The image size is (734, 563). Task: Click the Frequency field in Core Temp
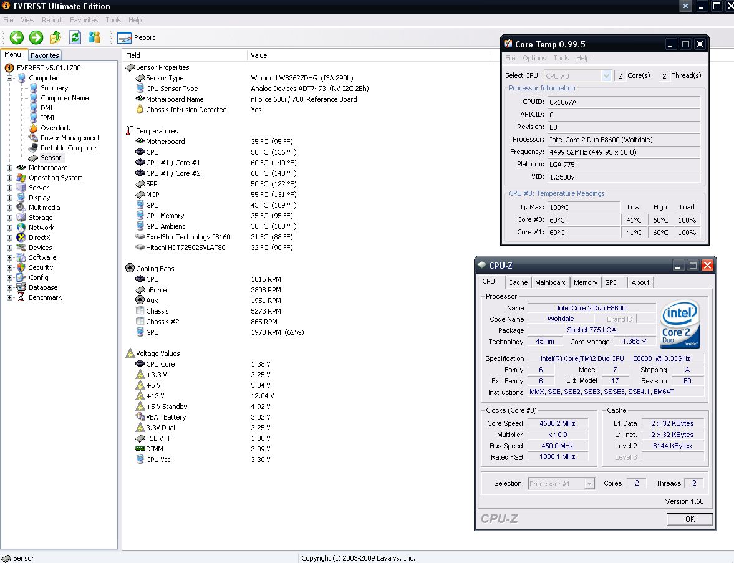(624, 152)
